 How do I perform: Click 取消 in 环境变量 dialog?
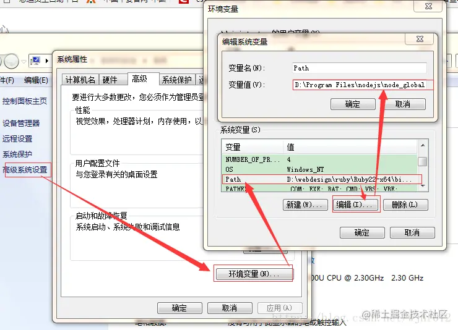[x=412, y=232]
